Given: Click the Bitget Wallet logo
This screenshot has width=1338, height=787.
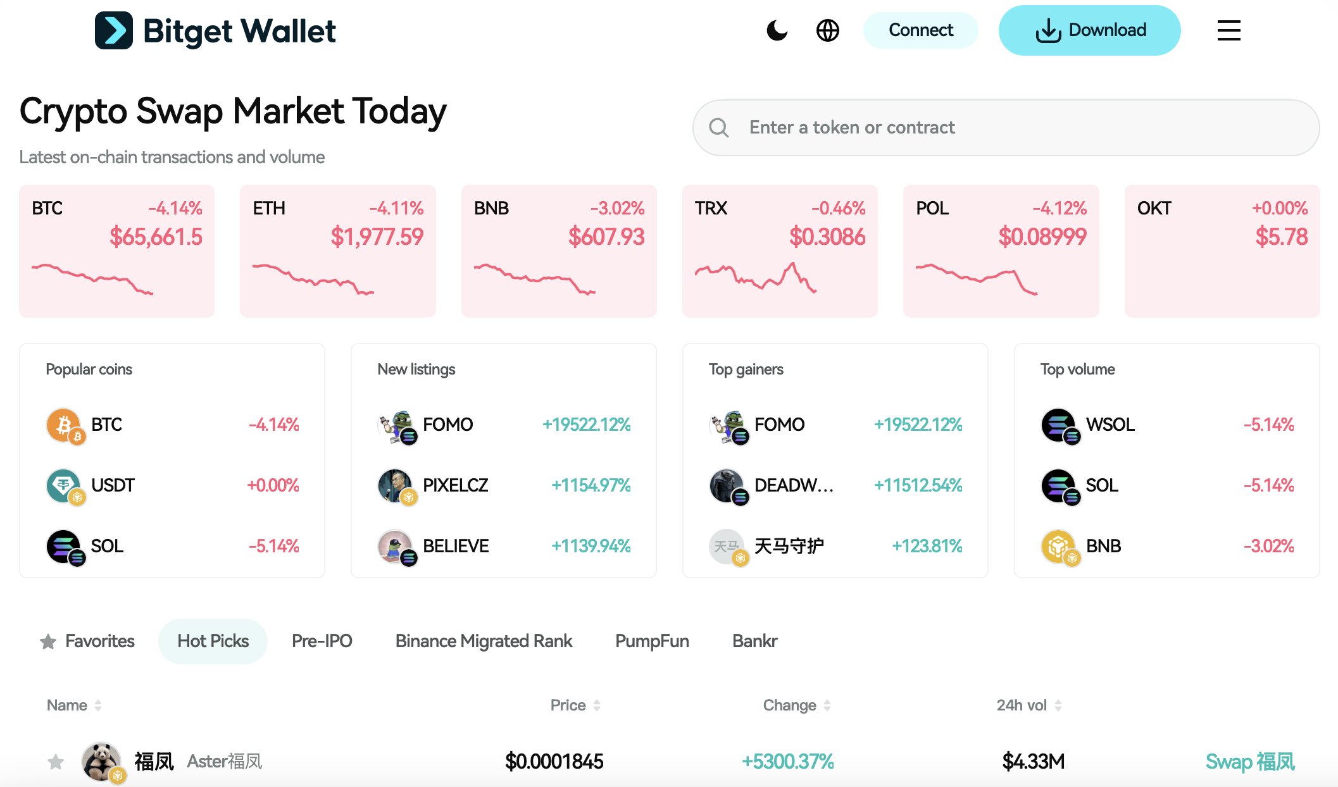Looking at the screenshot, I should pos(215,30).
